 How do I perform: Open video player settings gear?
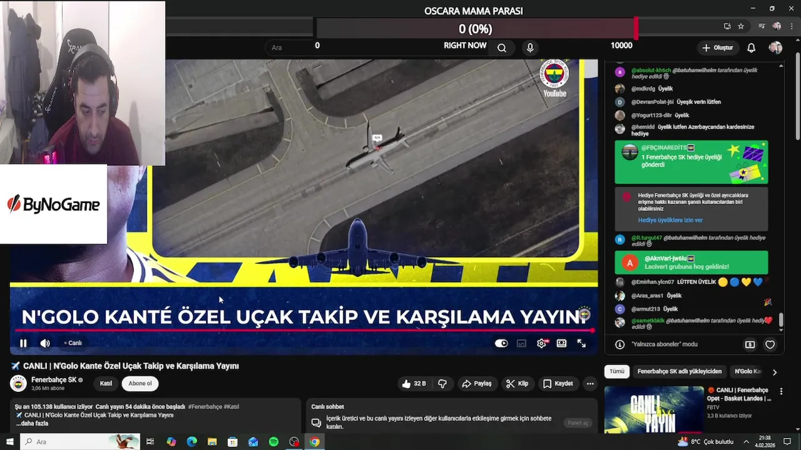tap(542, 343)
